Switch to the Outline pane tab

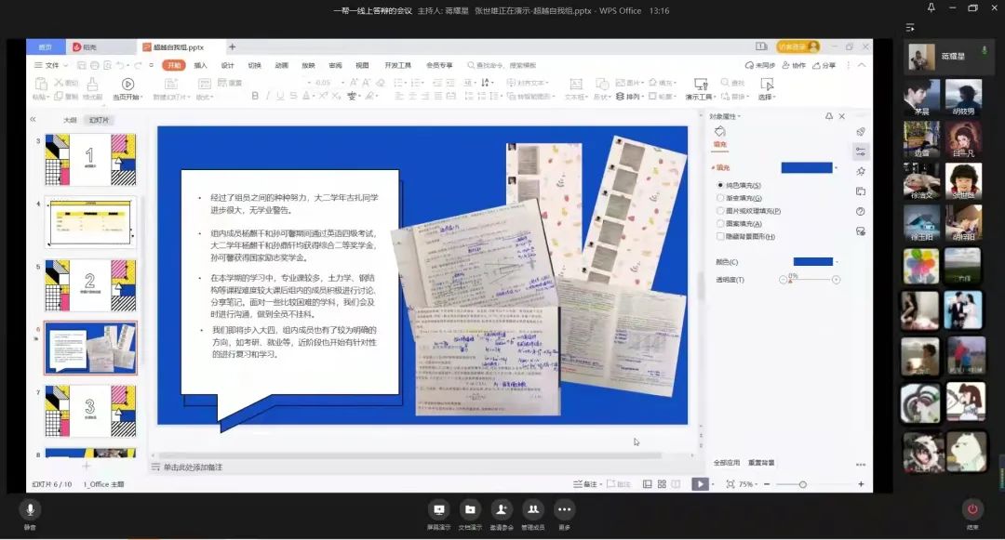(70, 120)
